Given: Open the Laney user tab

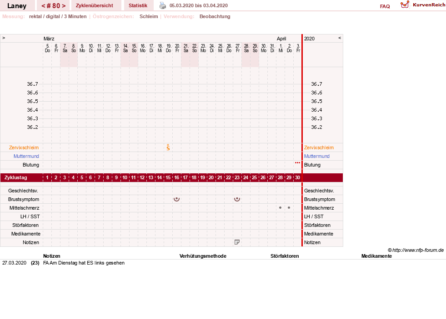Looking at the screenshot, I should click(17, 6).
